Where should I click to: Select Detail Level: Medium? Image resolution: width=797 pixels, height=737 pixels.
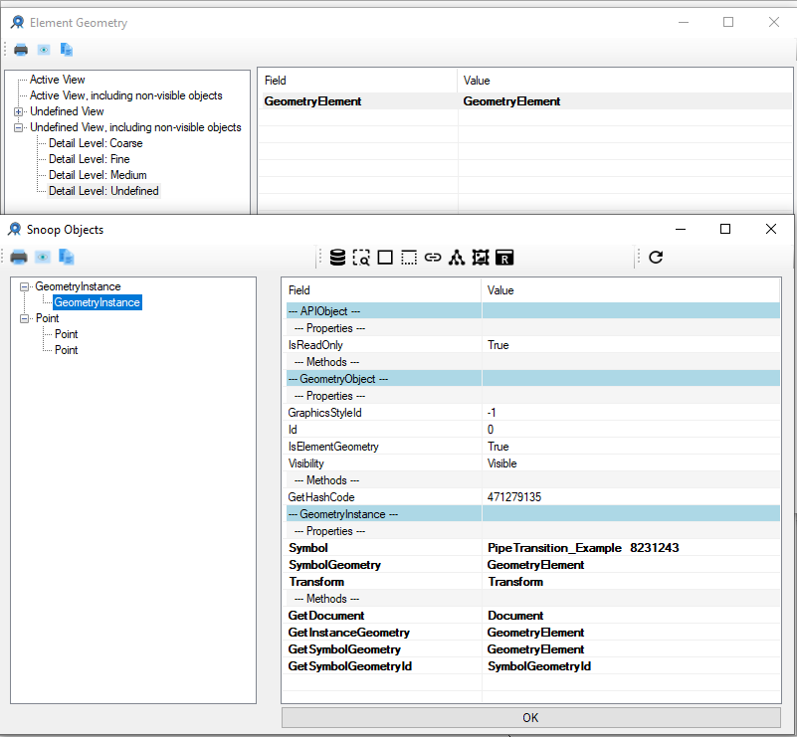click(x=98, y=175)
